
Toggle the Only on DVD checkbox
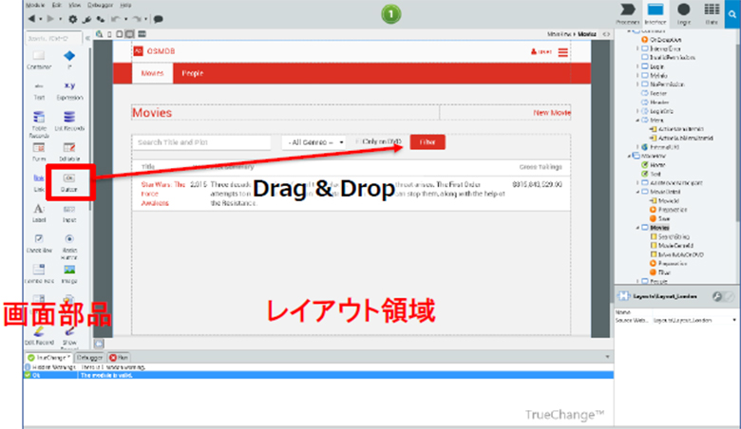[x=359, y=141]
